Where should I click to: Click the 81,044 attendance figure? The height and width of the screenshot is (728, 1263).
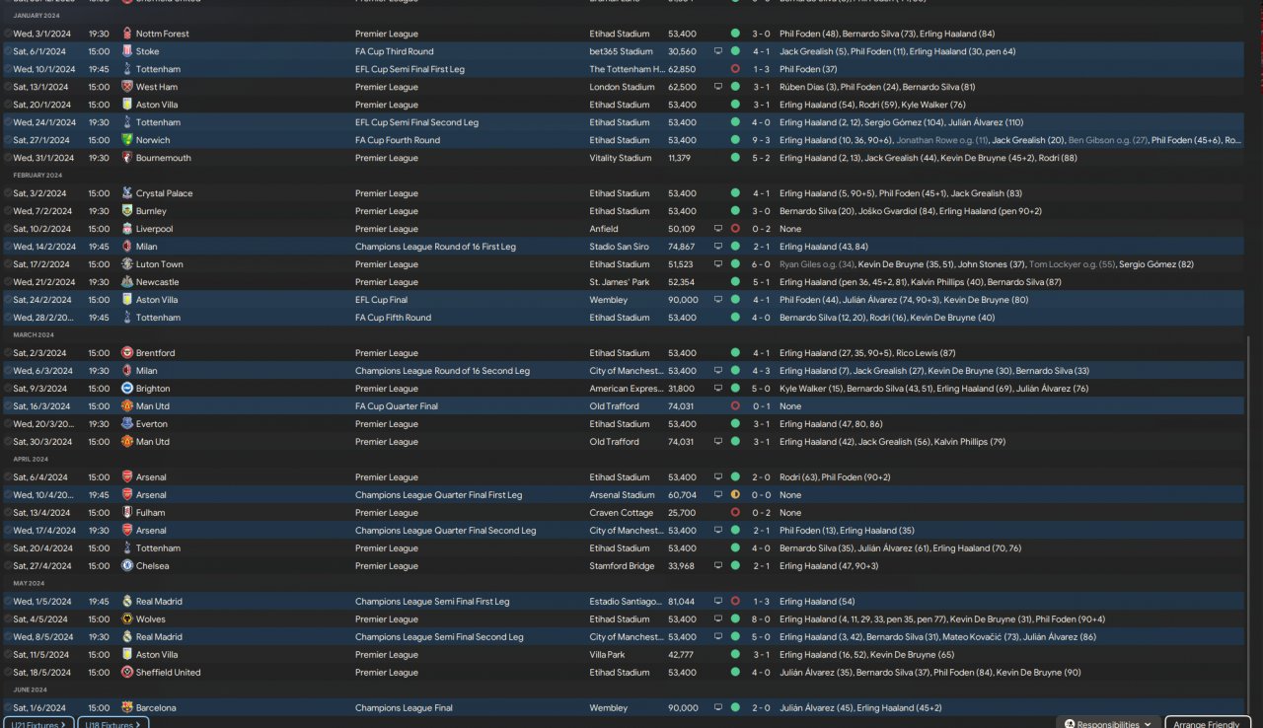click(x=682, y=602)
